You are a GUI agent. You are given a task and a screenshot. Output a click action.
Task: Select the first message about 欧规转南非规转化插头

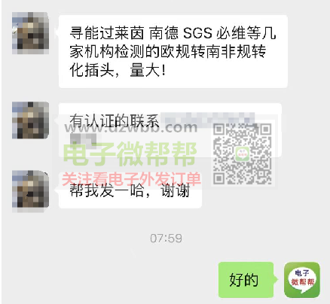click(x=173, y=51)
